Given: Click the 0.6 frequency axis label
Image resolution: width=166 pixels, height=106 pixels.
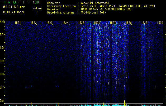Looking at the screenshot, I should coord(2,101).
